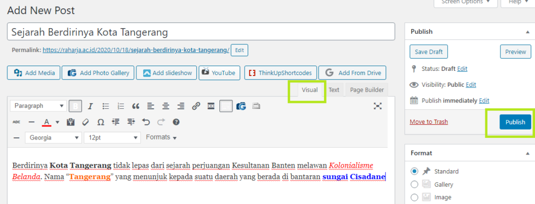Insert a horizontal line from second toolbar row

31,122
